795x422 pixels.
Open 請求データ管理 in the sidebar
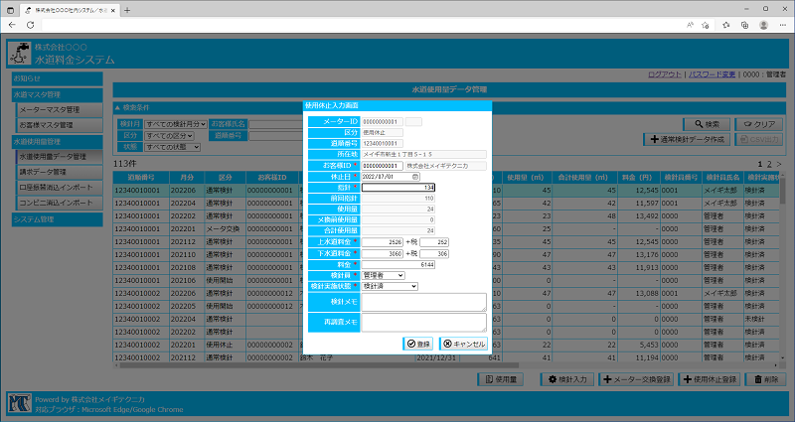coord(42,172)
